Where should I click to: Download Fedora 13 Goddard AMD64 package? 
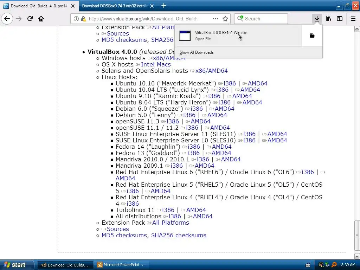tap(221, 153)
